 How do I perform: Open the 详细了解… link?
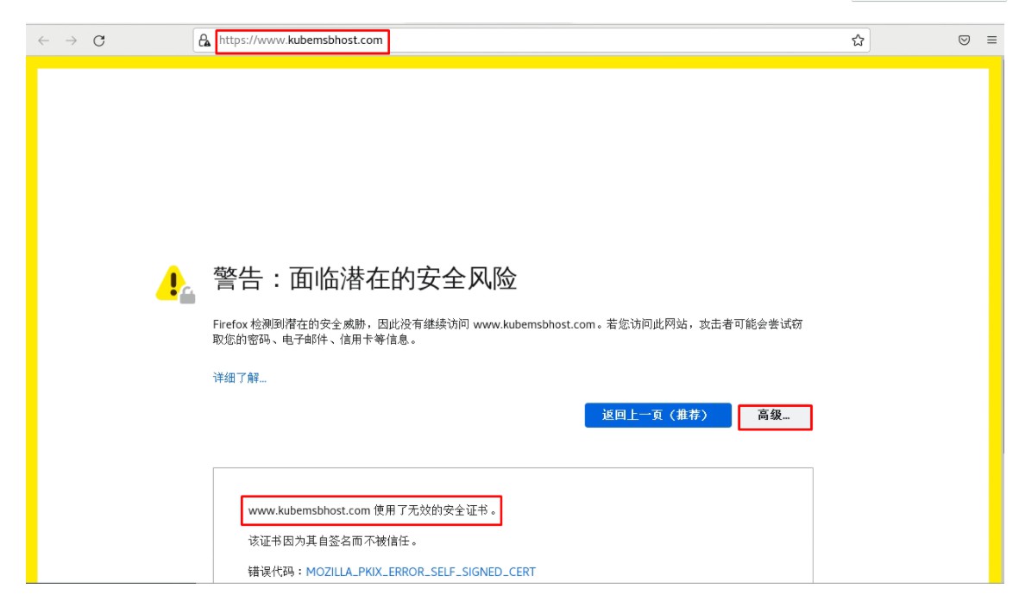(240, 378)
